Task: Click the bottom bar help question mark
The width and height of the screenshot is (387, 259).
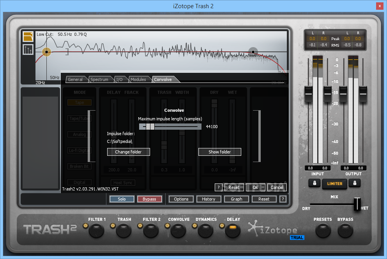Action: 283,199
